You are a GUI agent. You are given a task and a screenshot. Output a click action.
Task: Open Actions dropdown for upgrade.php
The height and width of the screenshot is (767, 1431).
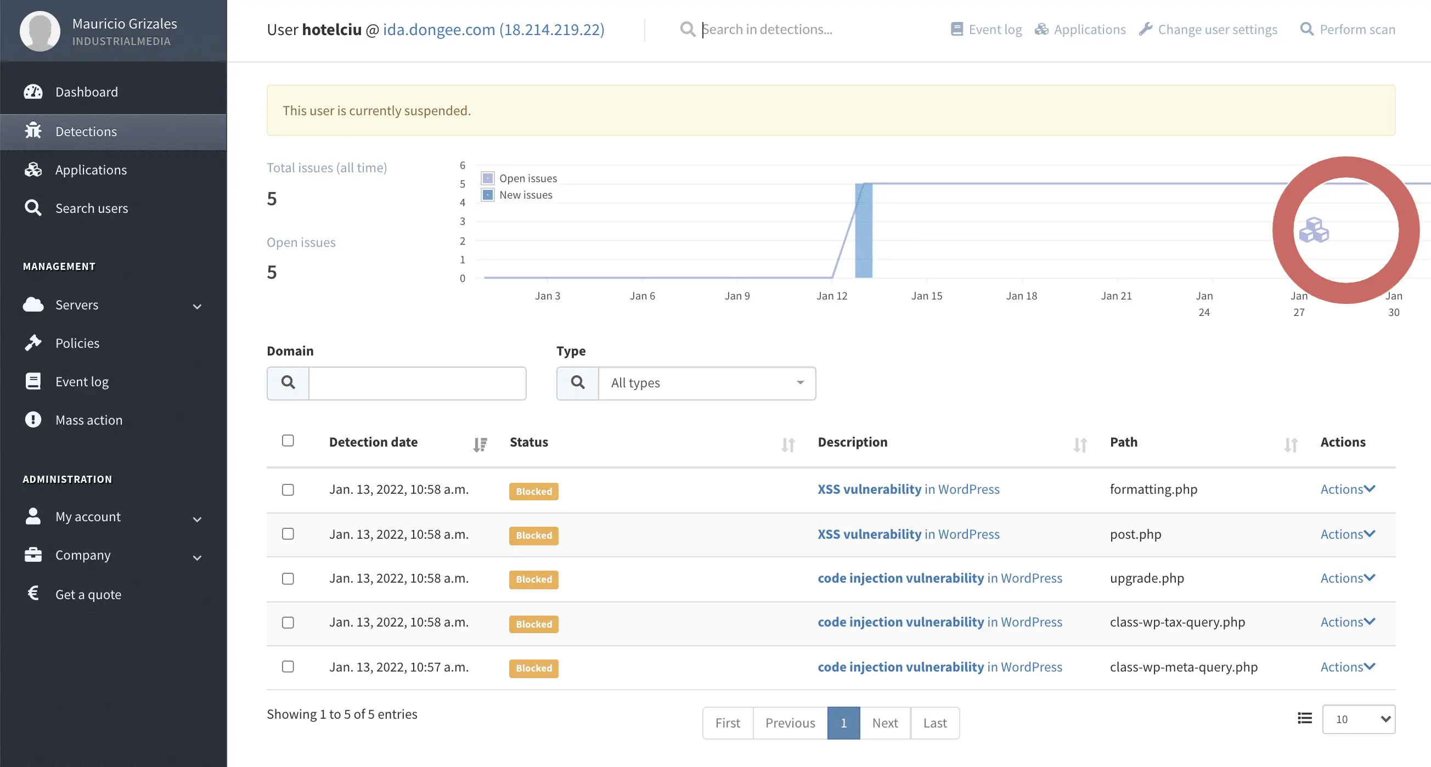pos(1348,578)
